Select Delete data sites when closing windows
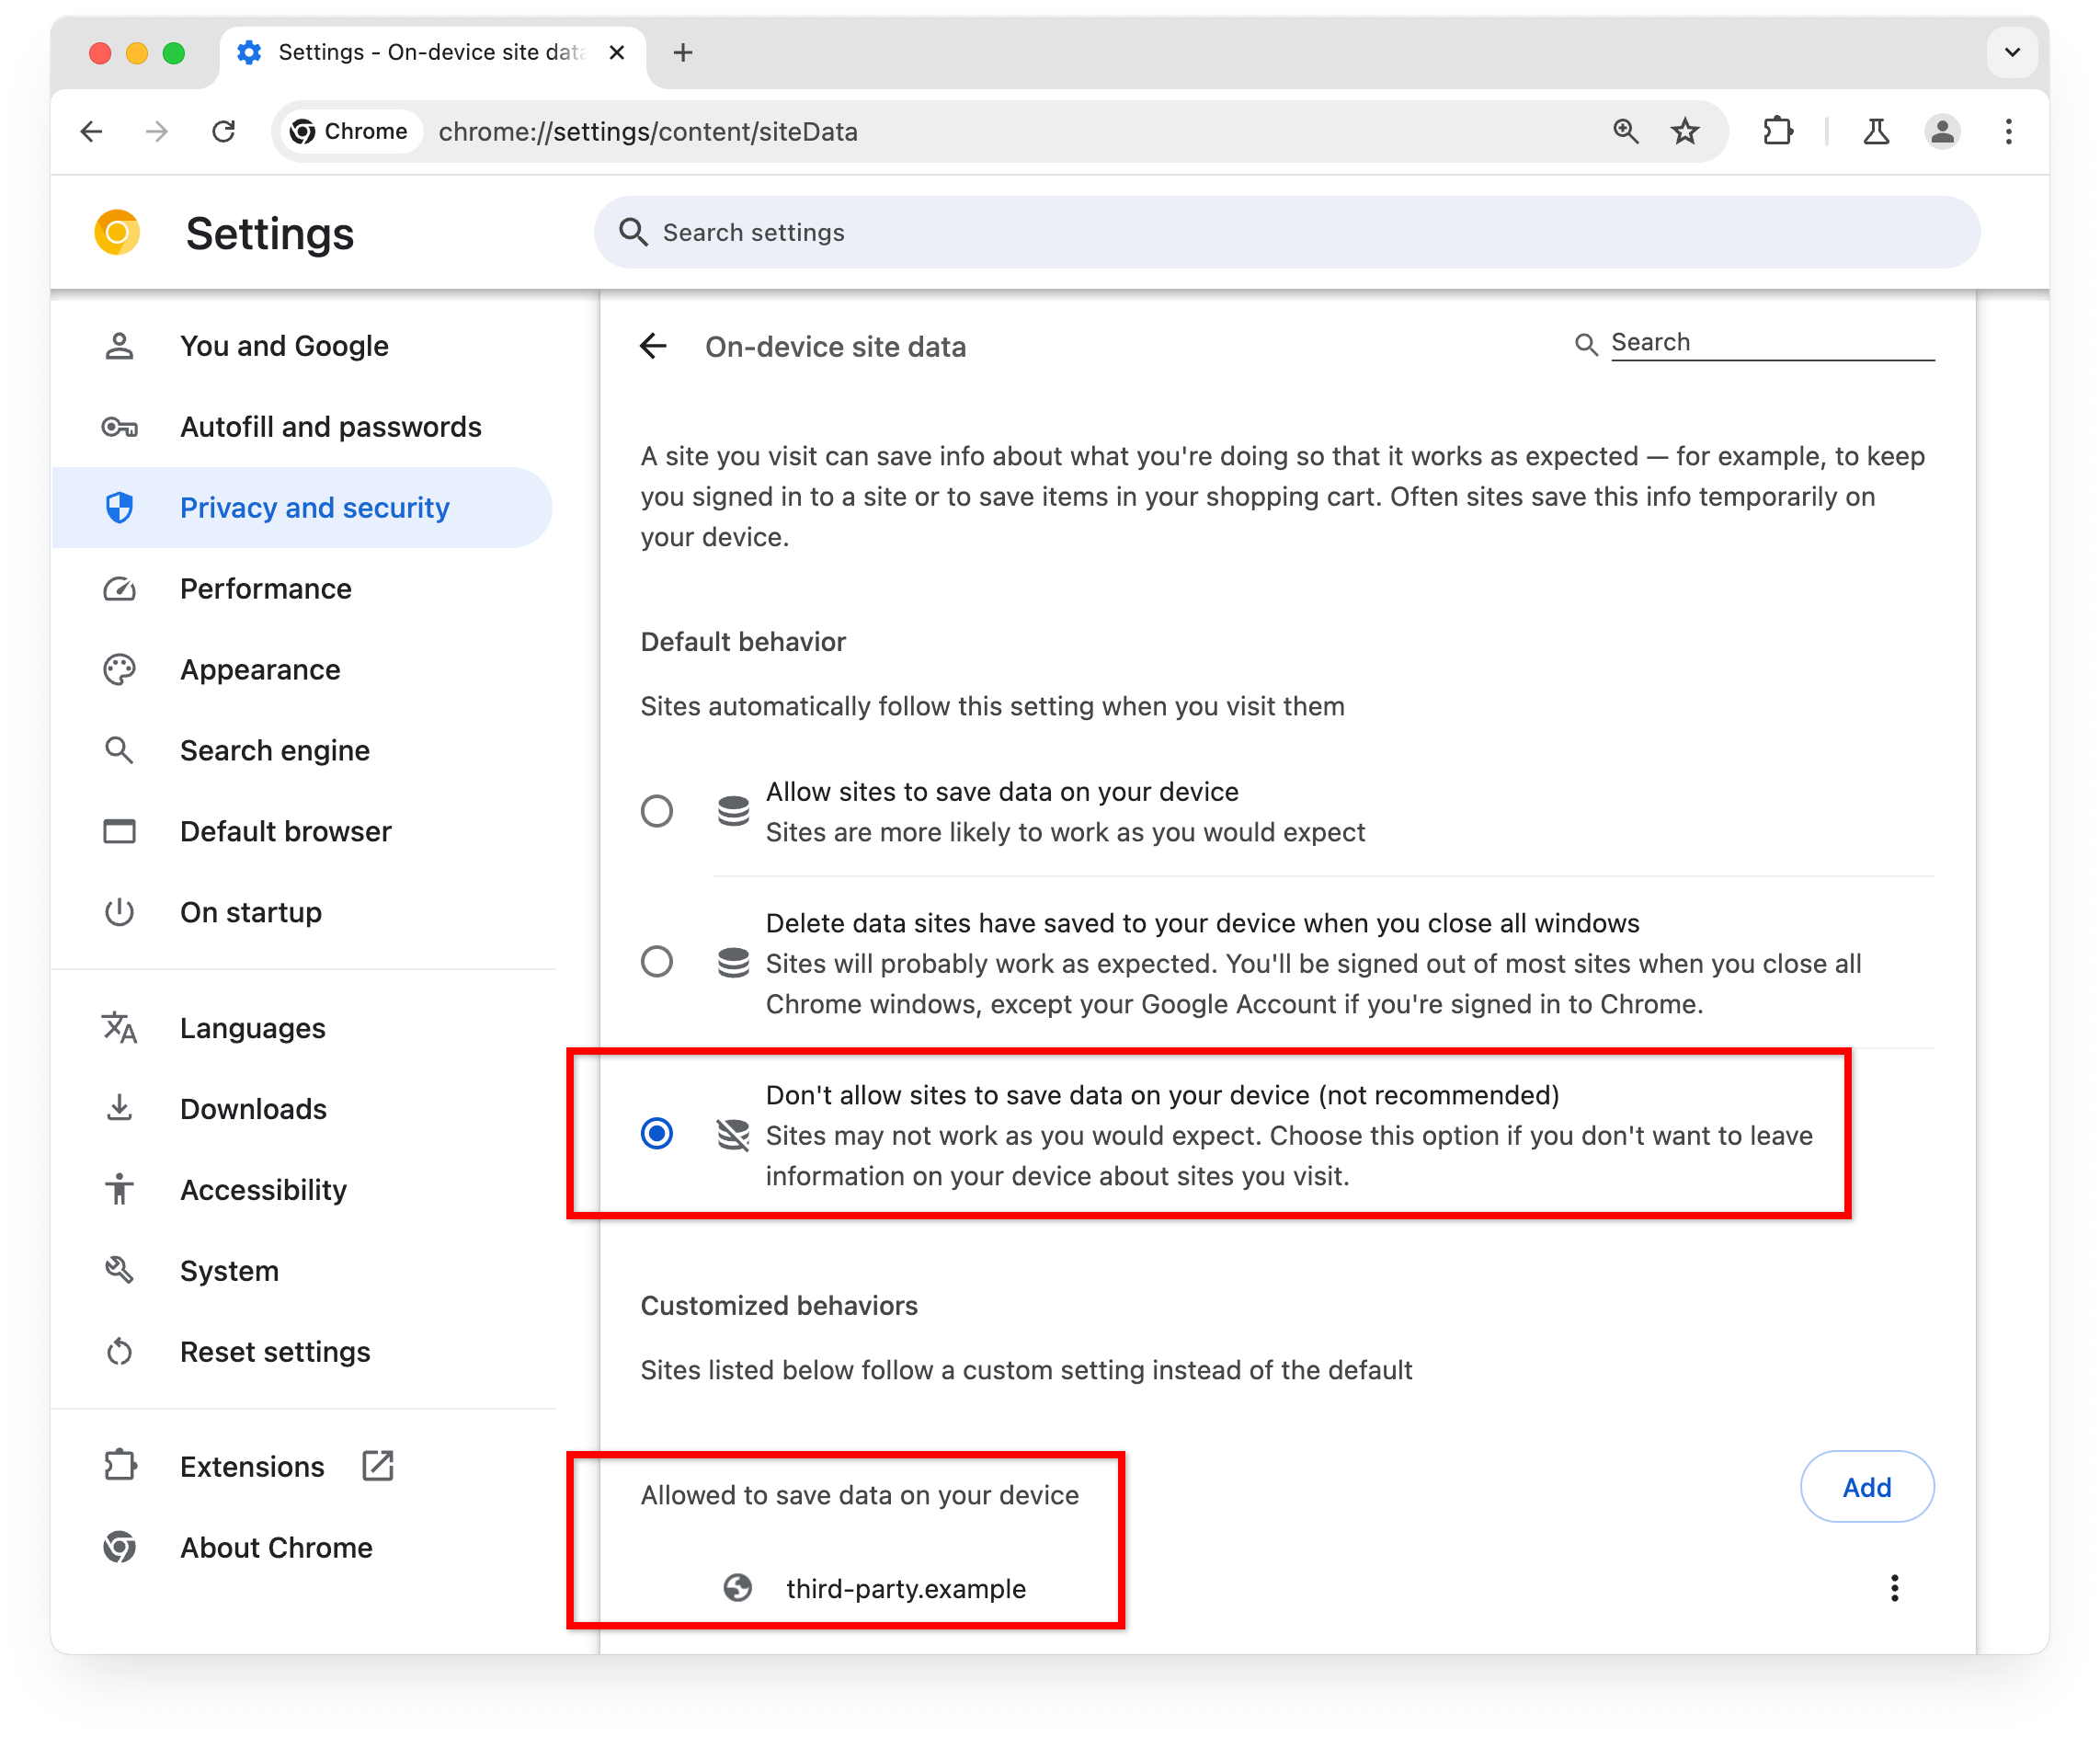The height and width of the screenshot is (1737, 2100). pos(659,961)
